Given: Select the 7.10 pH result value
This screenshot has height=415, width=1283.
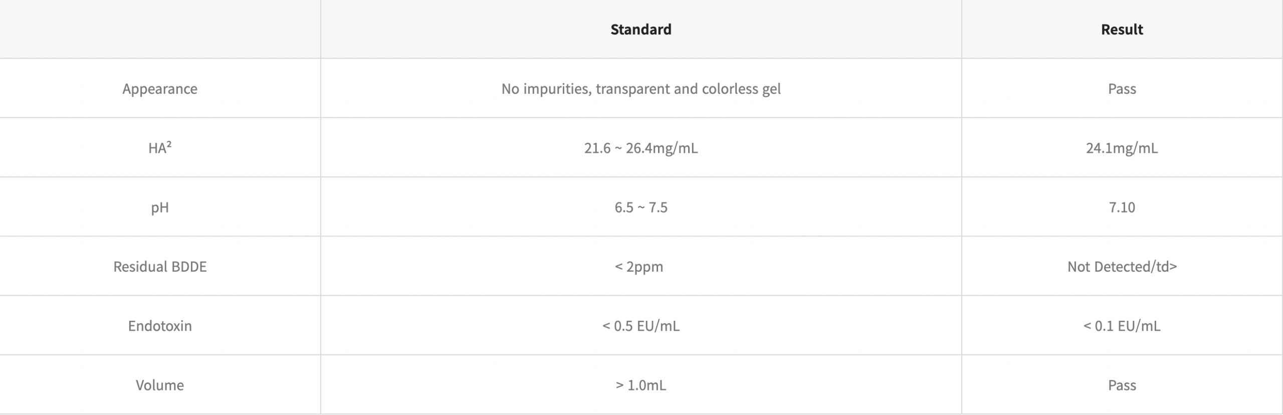Looking at the screenshot, I should (1122, 207).
